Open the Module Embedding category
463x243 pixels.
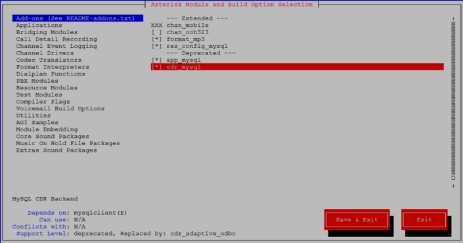coord(47,129)
